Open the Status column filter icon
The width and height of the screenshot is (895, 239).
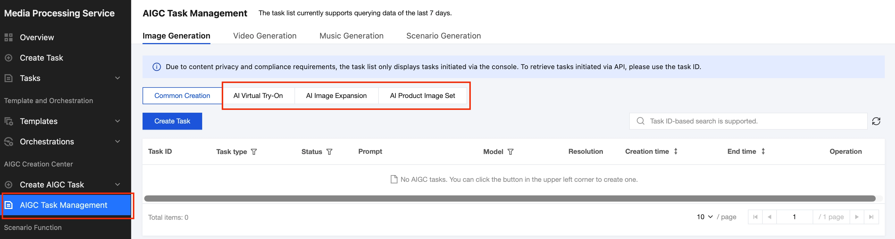pyautogui.click(x=329, y=152)
